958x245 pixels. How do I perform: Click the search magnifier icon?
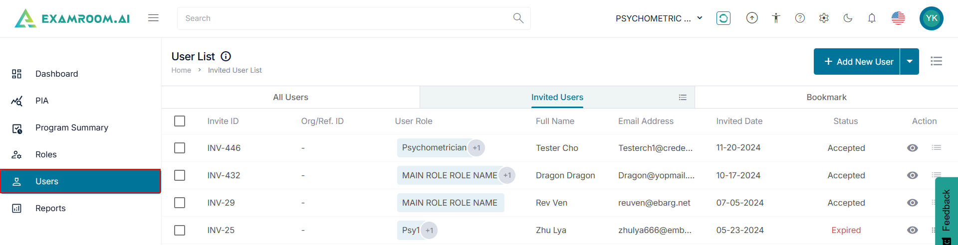518,18
